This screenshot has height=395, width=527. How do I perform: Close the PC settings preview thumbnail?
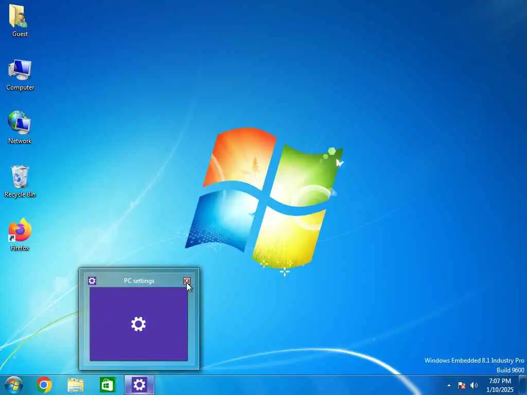(x=187, y=281)
